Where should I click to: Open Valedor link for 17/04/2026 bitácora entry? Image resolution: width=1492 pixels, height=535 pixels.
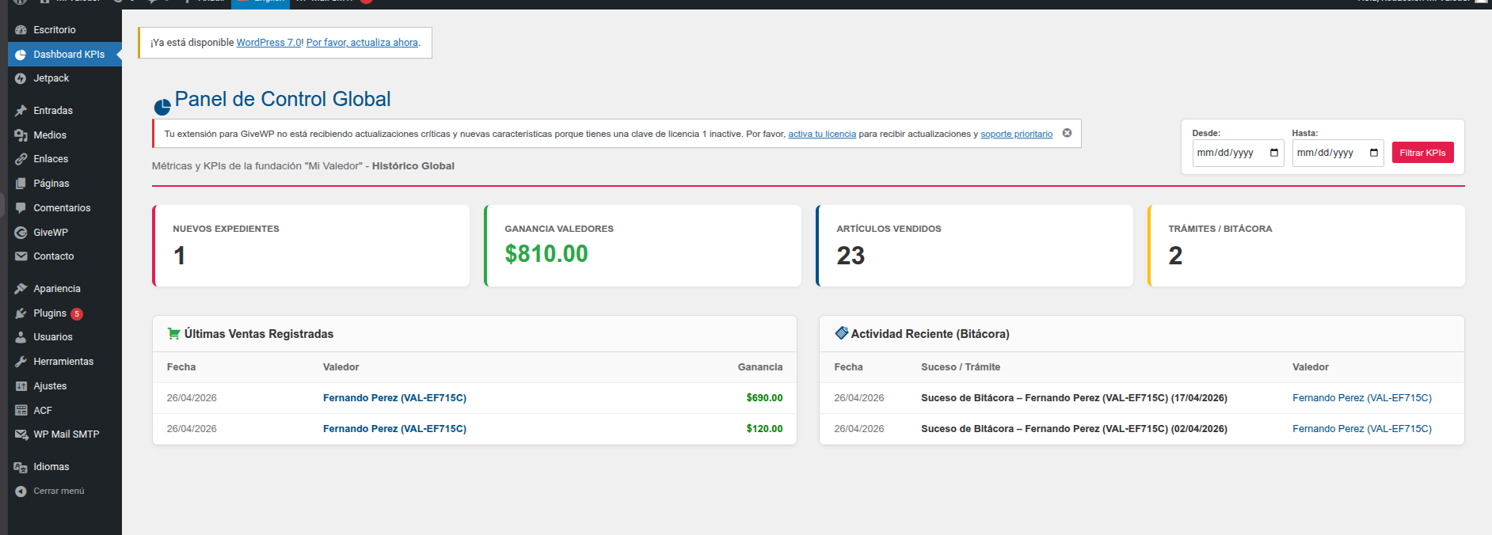click(x=1361, y=398)
